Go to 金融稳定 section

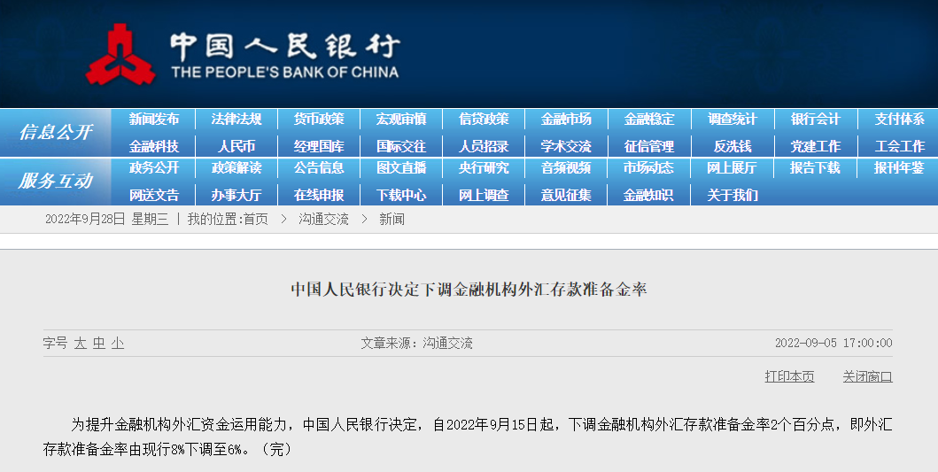click(649, 119)
